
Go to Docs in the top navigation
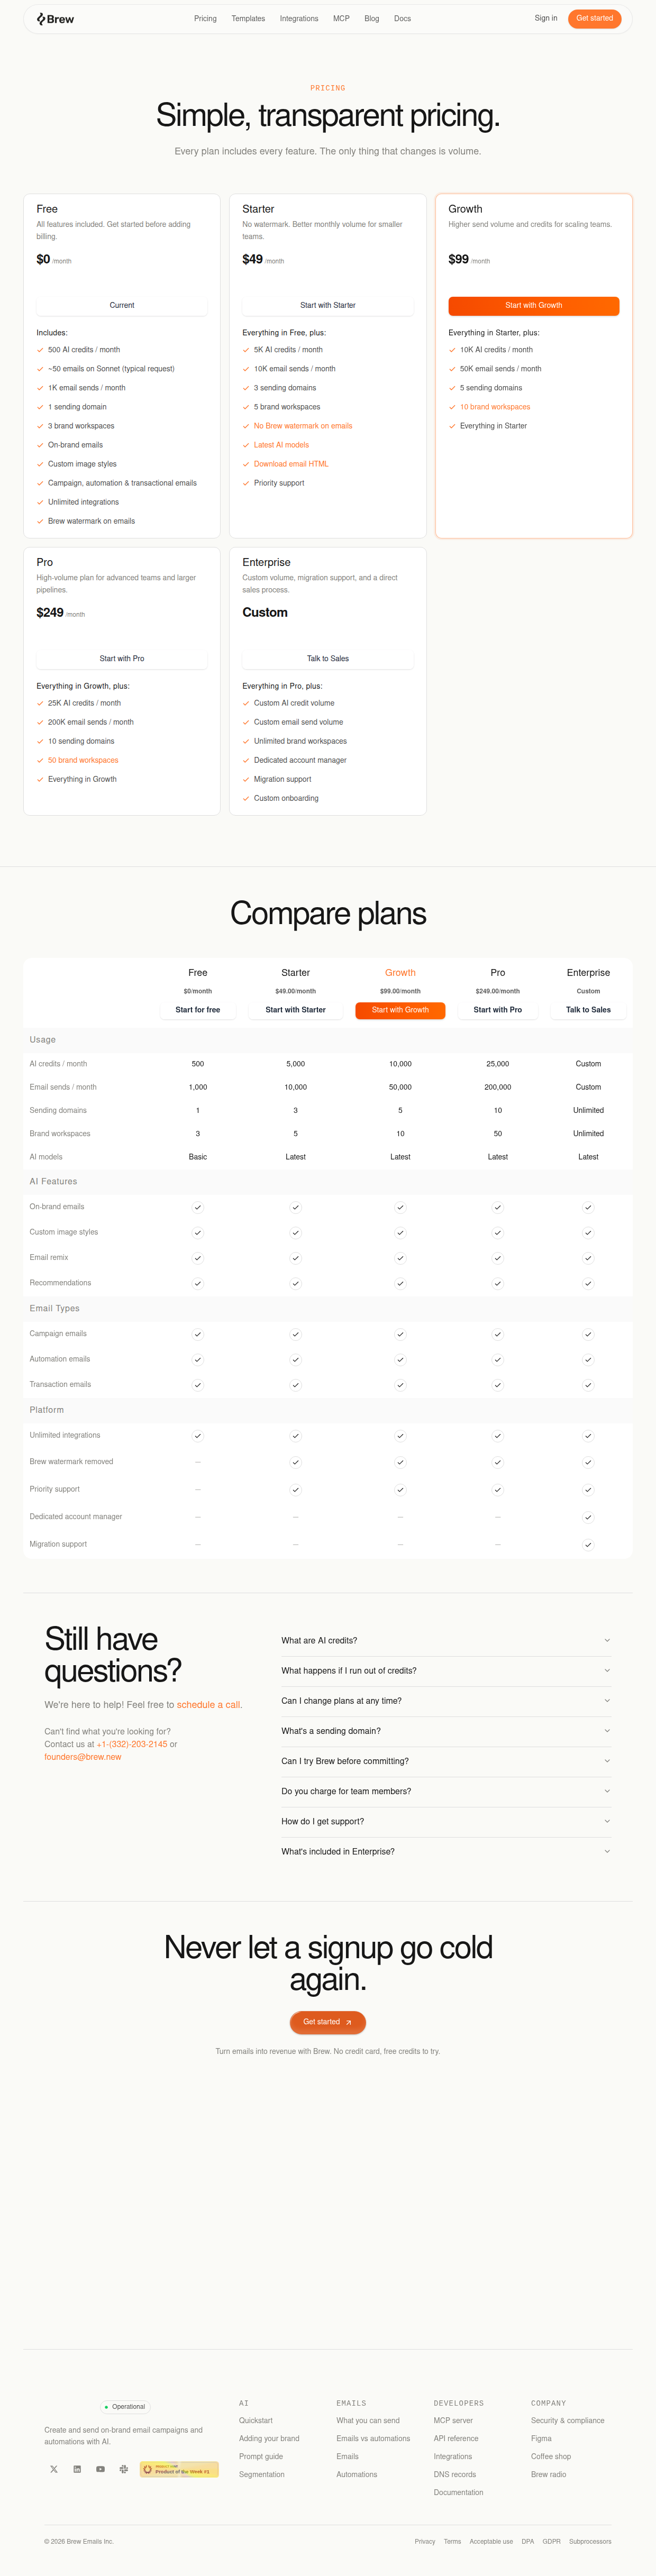[x=402, y=19]
